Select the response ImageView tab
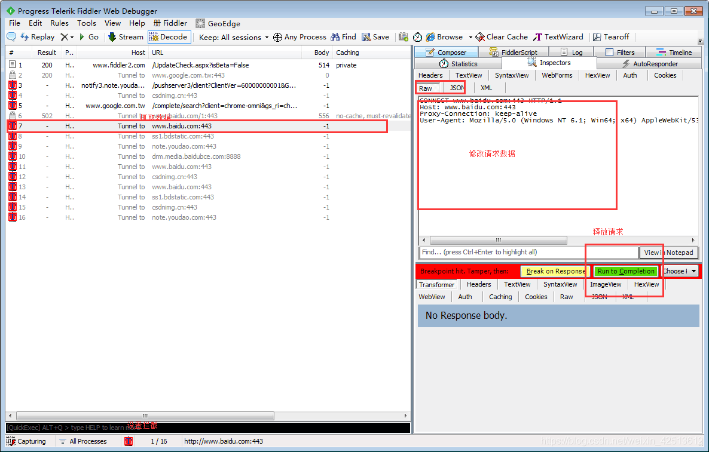709x452 pixels. 606,284
